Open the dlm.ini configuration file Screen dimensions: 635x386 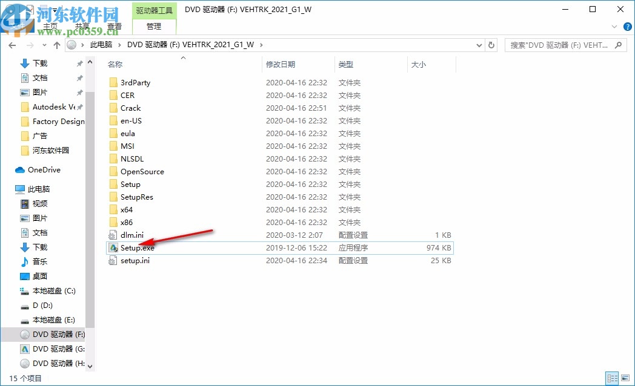[x=132, y=235]
